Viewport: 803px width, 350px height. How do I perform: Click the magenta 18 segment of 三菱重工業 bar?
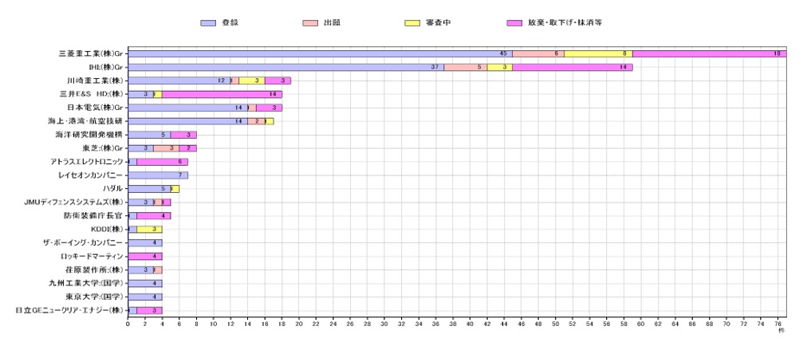click(x=709, y=53)
